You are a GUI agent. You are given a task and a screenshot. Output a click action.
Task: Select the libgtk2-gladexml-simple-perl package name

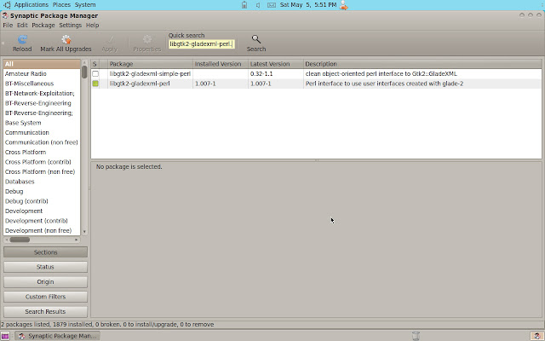(x=150, y=74)
